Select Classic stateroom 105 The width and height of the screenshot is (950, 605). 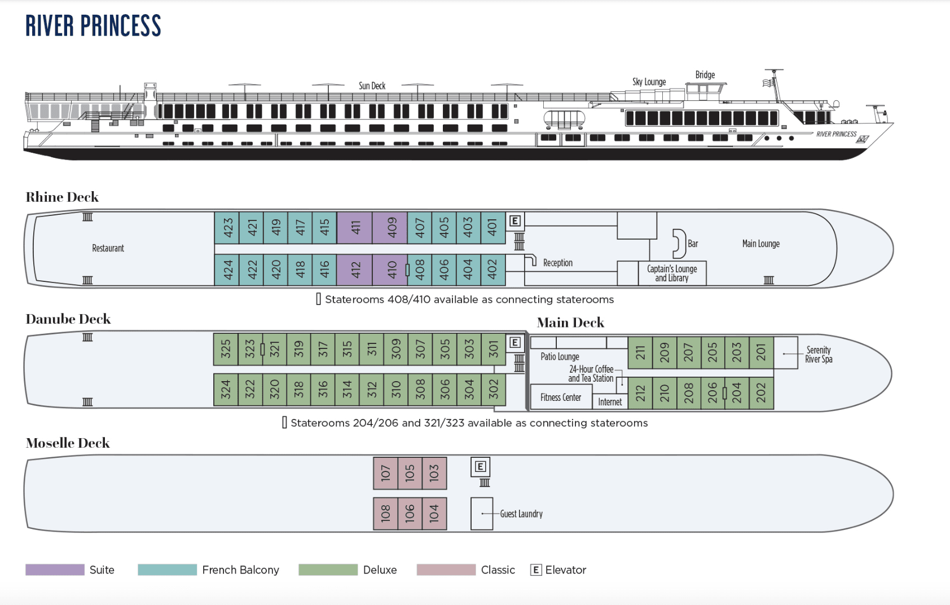(x=410, y=473)
